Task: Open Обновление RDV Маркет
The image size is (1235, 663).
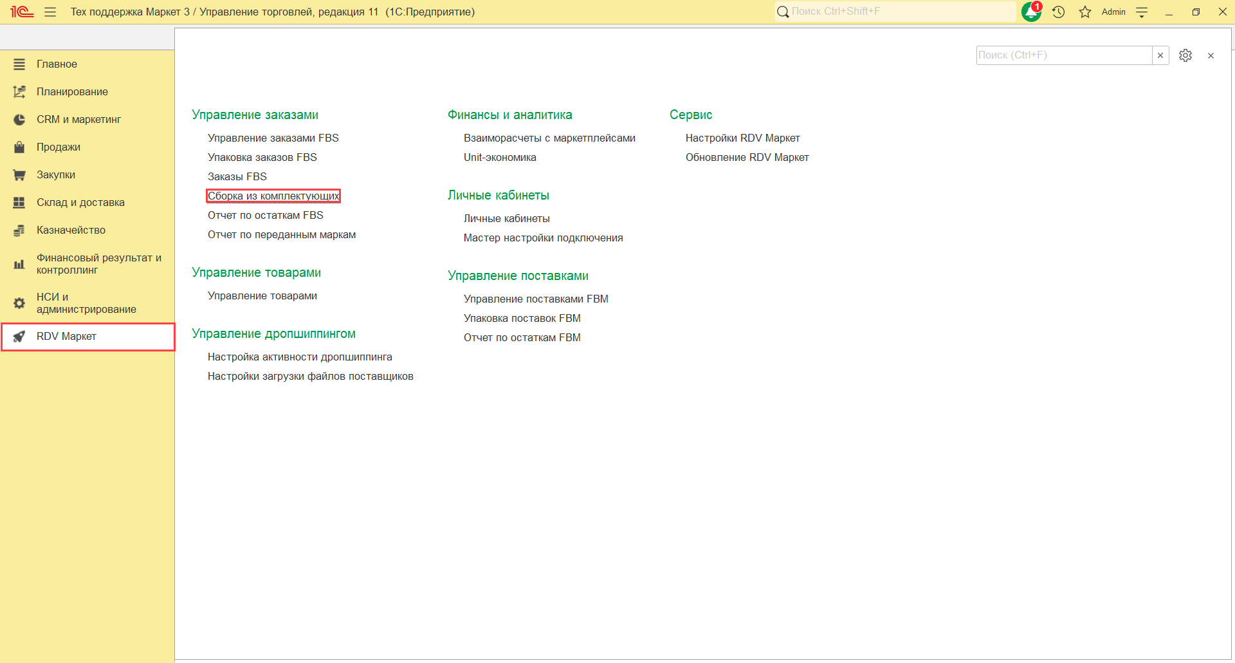Action: click(747, 158)
